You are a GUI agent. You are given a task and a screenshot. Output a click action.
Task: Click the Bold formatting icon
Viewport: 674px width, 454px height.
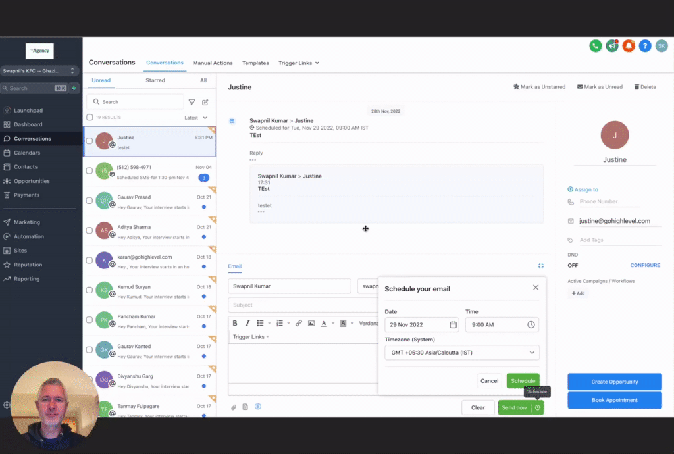point(235,324)
